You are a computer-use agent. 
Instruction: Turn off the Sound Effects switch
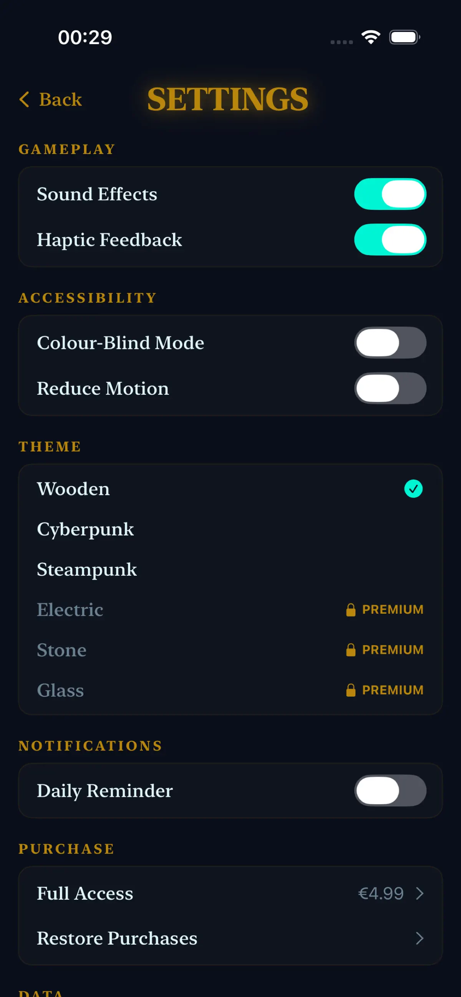coord(390,194)
